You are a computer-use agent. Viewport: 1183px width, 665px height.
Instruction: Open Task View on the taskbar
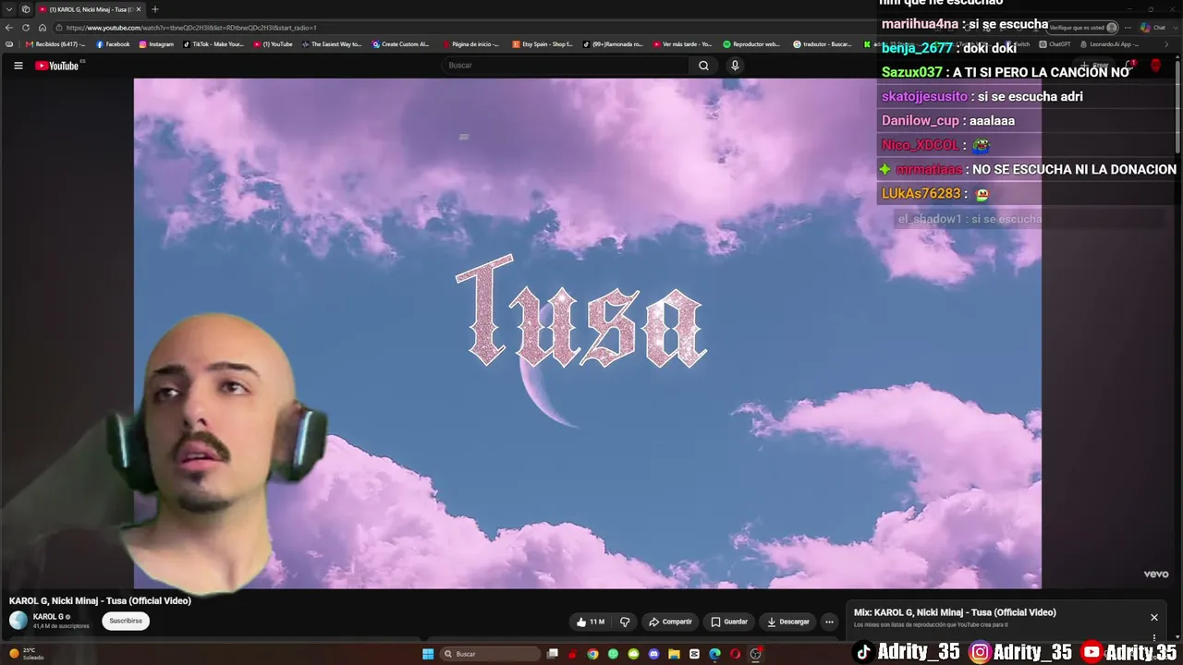point(552,654)
